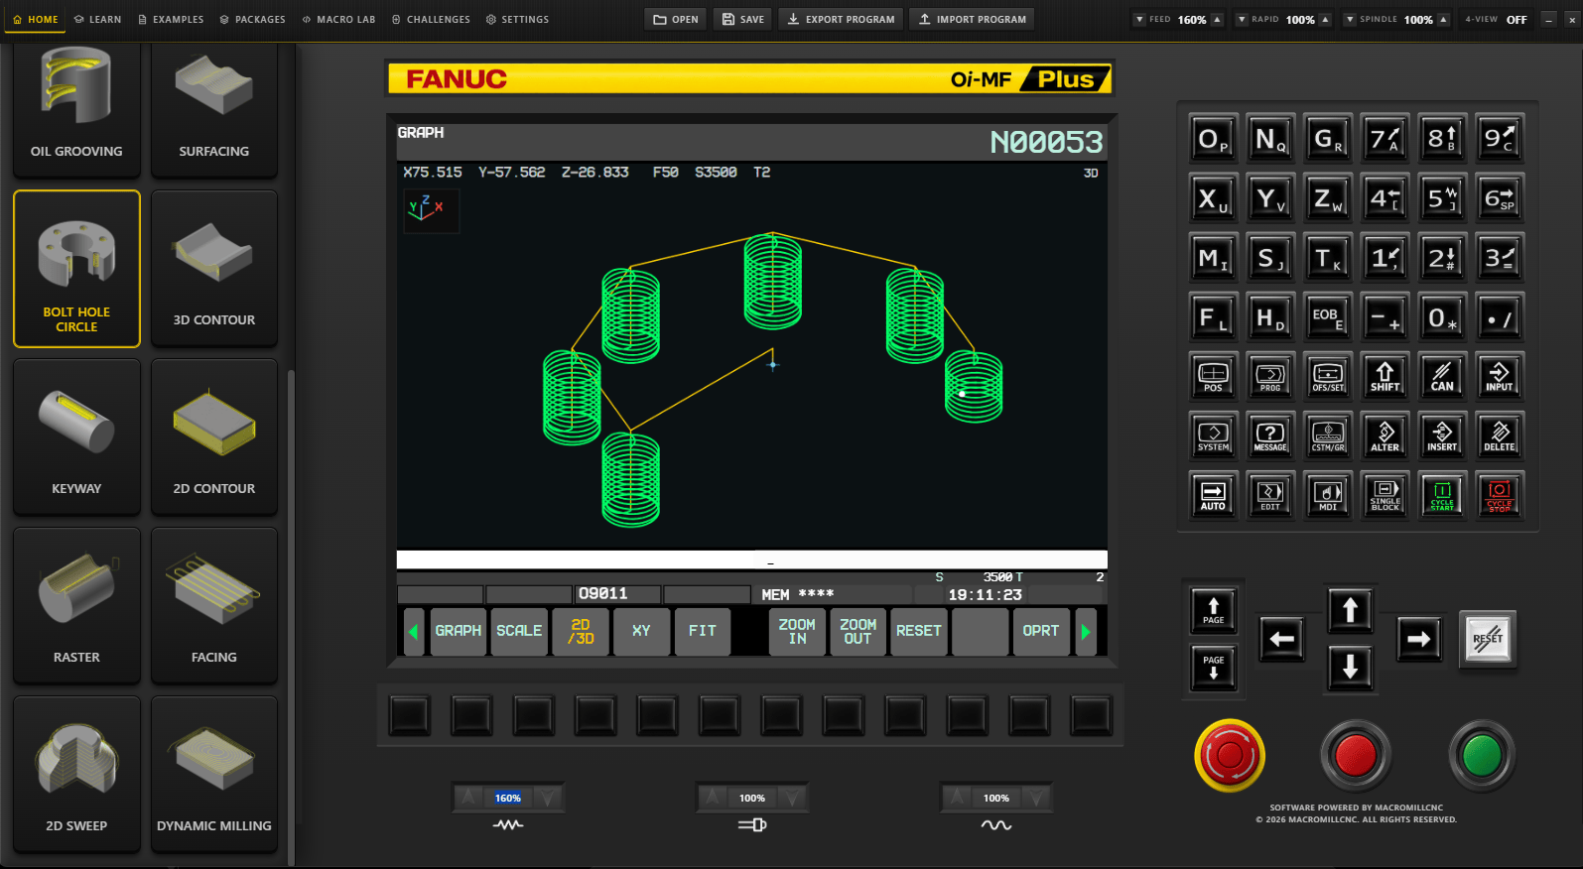Viewport: 1583px width, 869px height.
Task: Select the 3D CONTOUR example thumbnail
Action: pos(214,269)
